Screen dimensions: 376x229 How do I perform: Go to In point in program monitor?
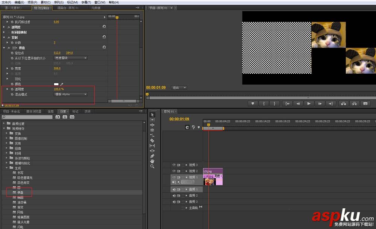click(x=287, y=103)
